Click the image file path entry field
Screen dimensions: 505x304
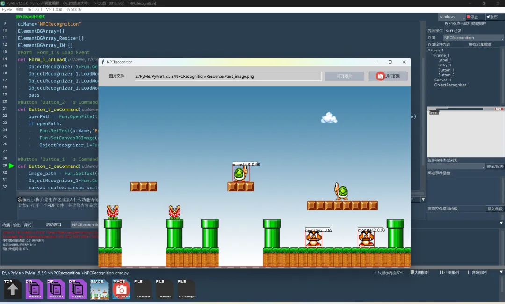tap(228, 76)
